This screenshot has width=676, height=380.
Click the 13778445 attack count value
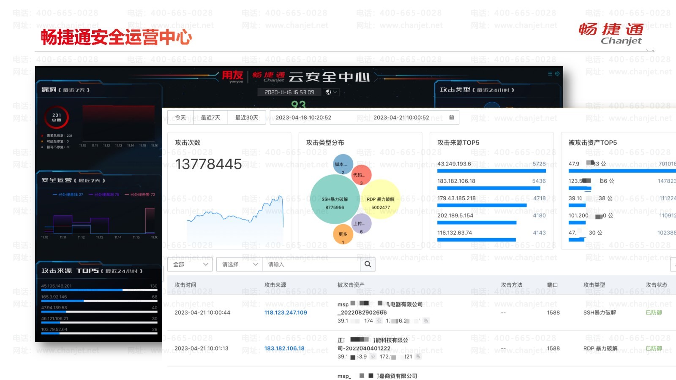tap(208, 164)
